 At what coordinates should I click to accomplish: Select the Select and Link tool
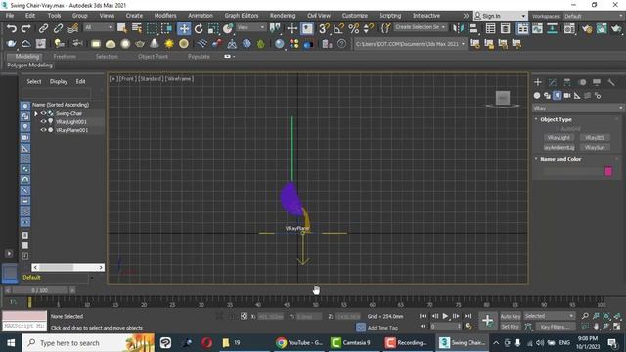[43, 28]
